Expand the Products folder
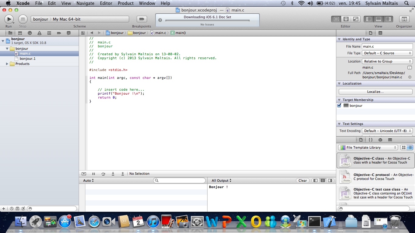The image size is (415, 233). pos(7,64)
